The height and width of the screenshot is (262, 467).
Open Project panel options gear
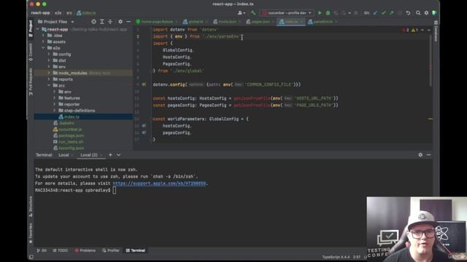pyautogui.click(x=120, y=22)
